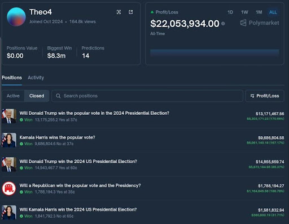The height and width of the screenshot is (224, 289).
Task: Click the Trump photo on the popular vote row
Action: coord(9,116)
